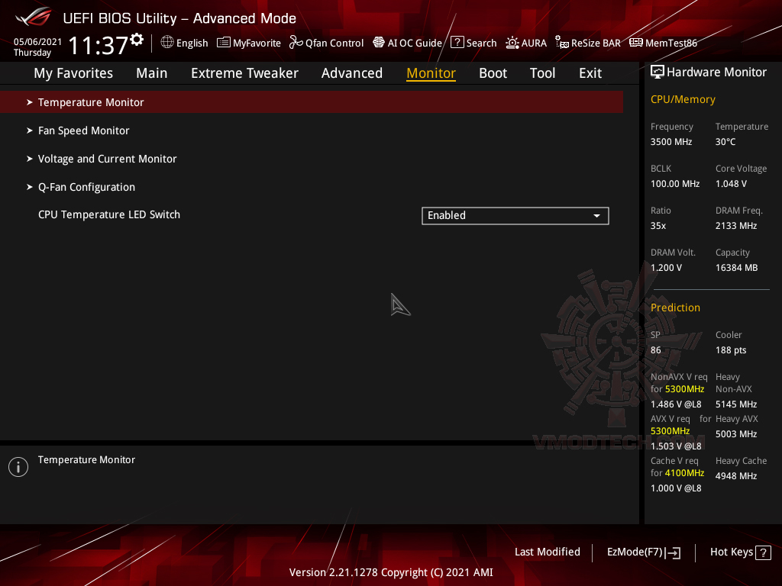Click DRAM Freq. value 2133 MHz

[736, 226]
